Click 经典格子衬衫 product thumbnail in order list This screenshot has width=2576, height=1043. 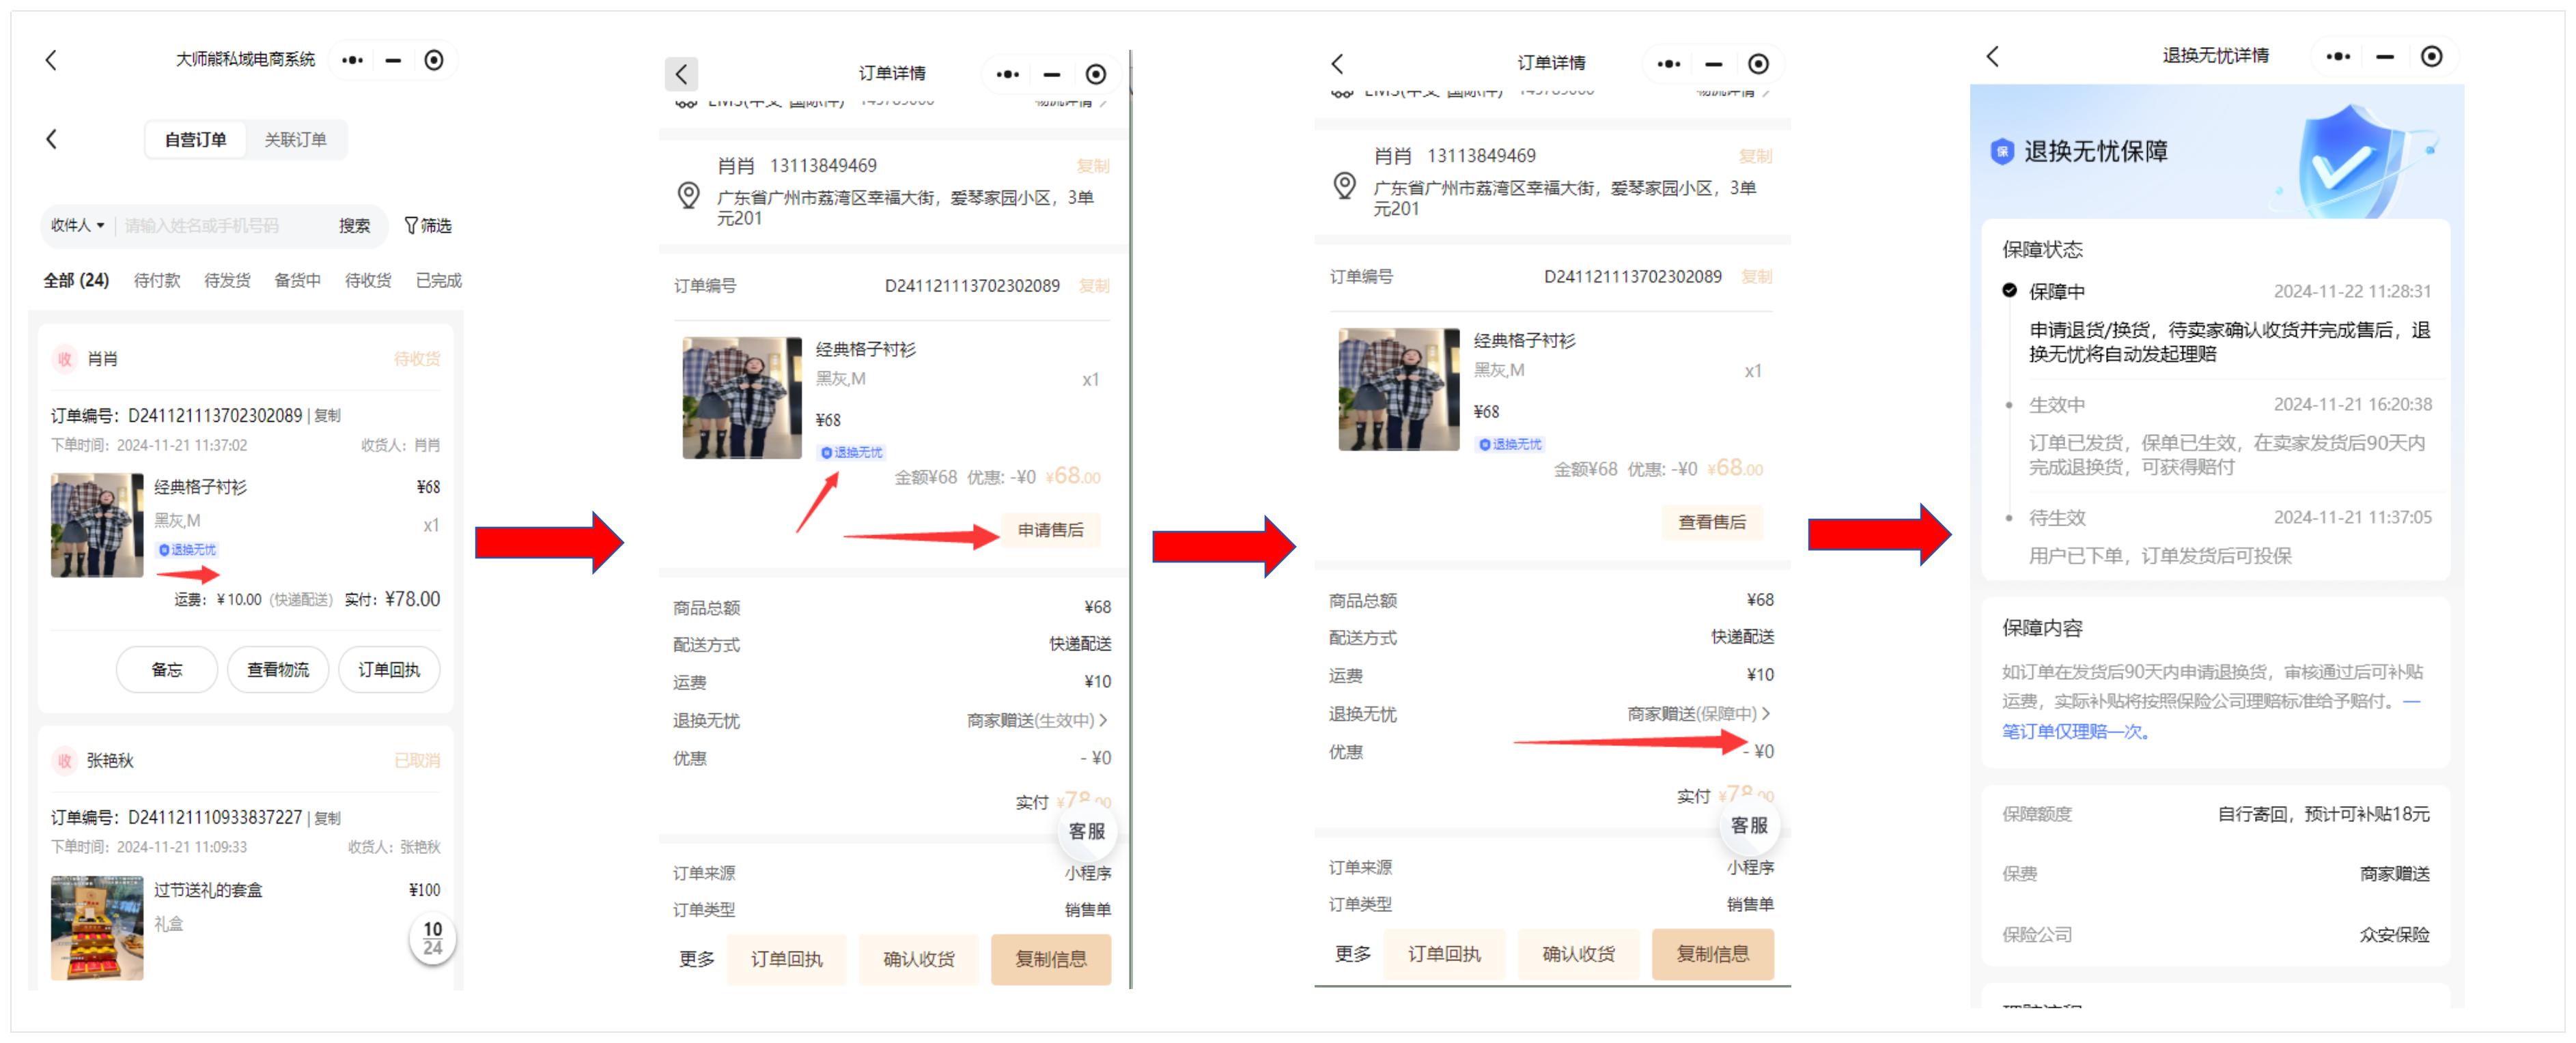[97, 526]
